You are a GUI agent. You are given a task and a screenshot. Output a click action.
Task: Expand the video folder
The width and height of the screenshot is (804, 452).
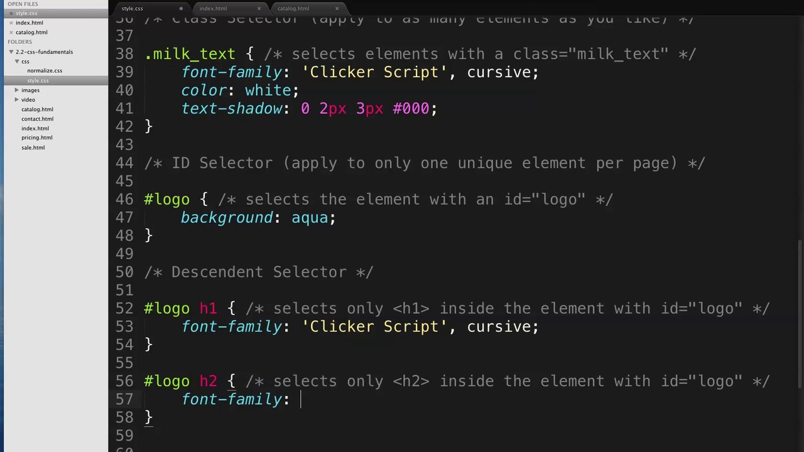click(16, 99)
